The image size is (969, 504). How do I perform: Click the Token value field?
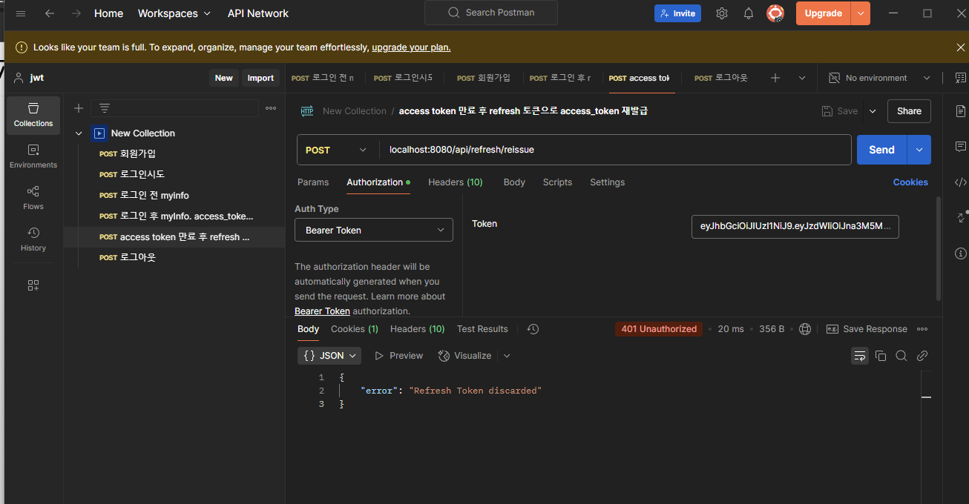(x=795, y=227)
